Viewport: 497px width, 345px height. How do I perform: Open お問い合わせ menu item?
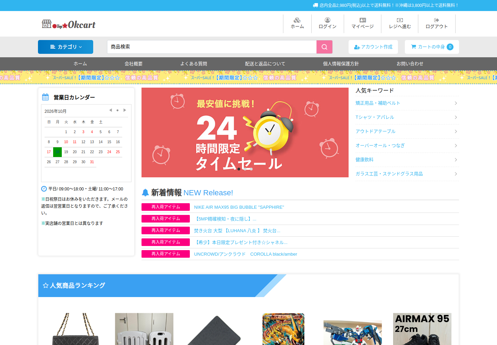[x=410, y=64]
